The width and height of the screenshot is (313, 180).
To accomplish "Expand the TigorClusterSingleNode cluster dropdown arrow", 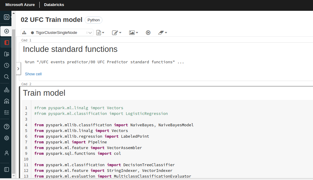I will pos(90,33).
